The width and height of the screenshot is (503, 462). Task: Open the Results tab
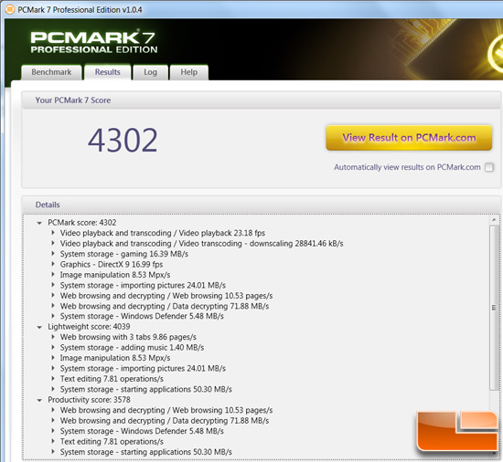coord(108,72)
